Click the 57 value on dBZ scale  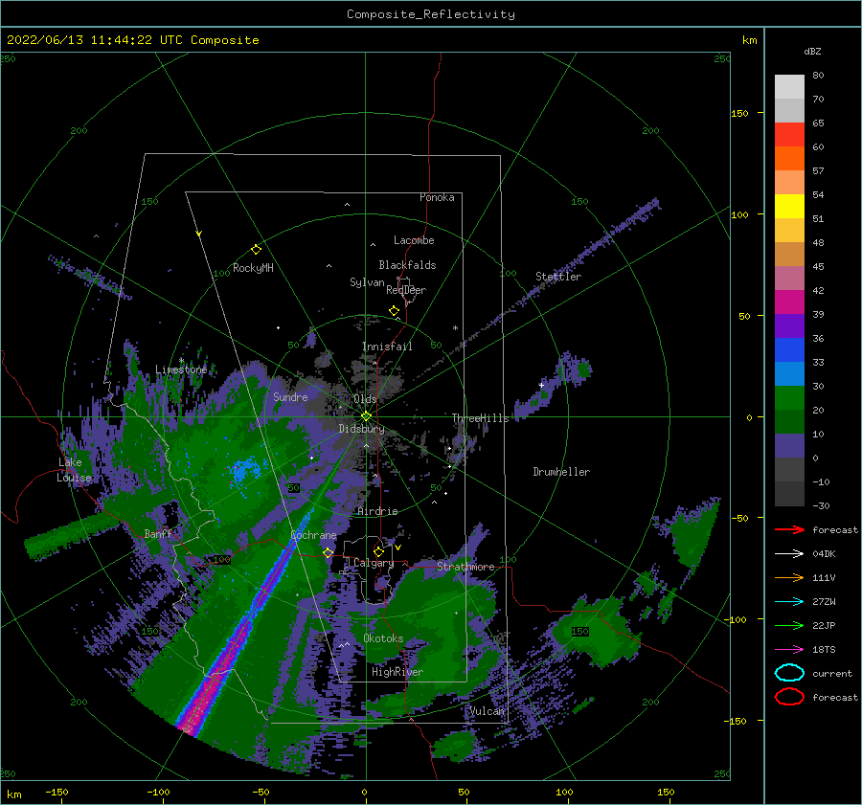pos(818,171)
